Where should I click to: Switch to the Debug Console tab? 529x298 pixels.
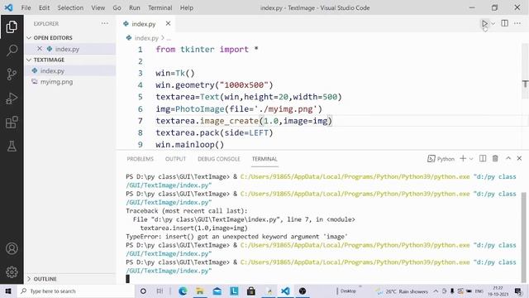click(218, 159)
